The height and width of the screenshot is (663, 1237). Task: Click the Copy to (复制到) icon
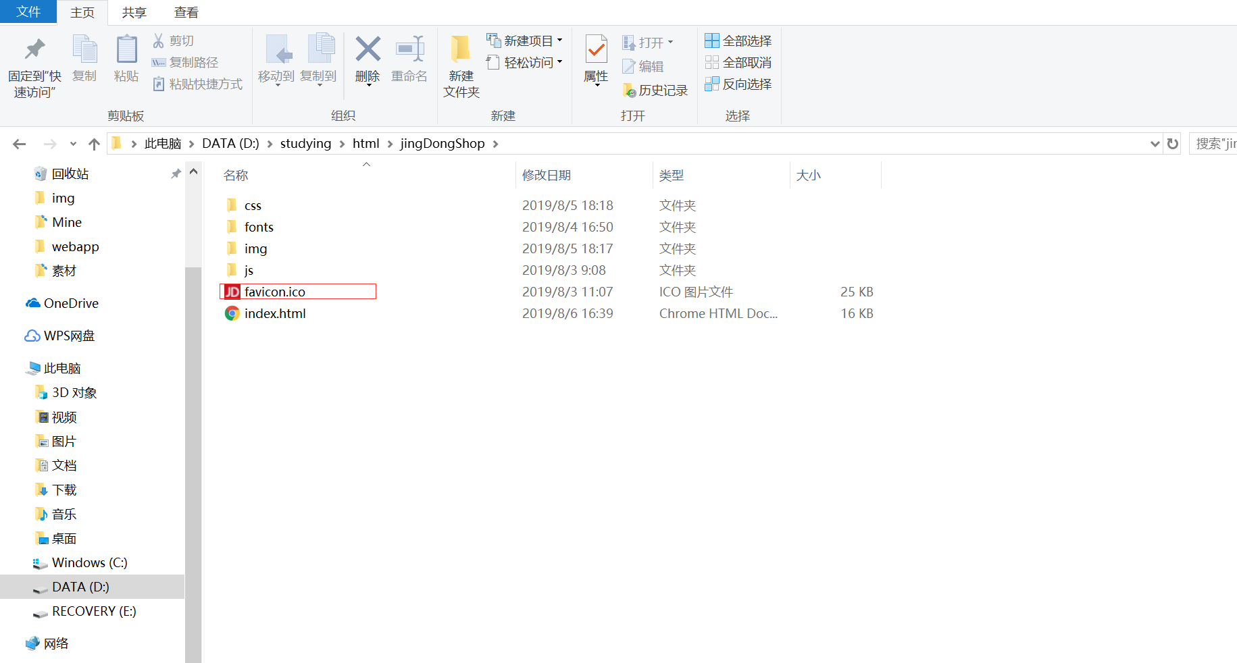pos(320,49)
